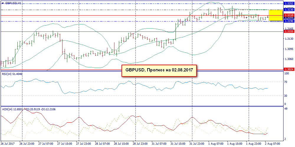
Task: Click the red 1.3210 price label
Action: 289,15
